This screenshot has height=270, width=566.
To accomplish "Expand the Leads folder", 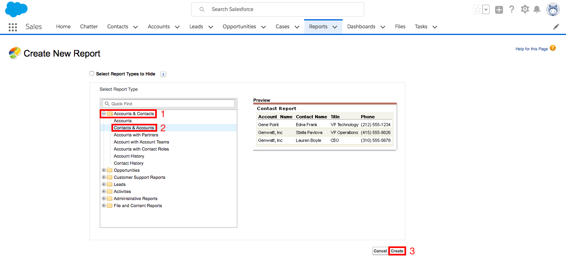I will 104,184.
